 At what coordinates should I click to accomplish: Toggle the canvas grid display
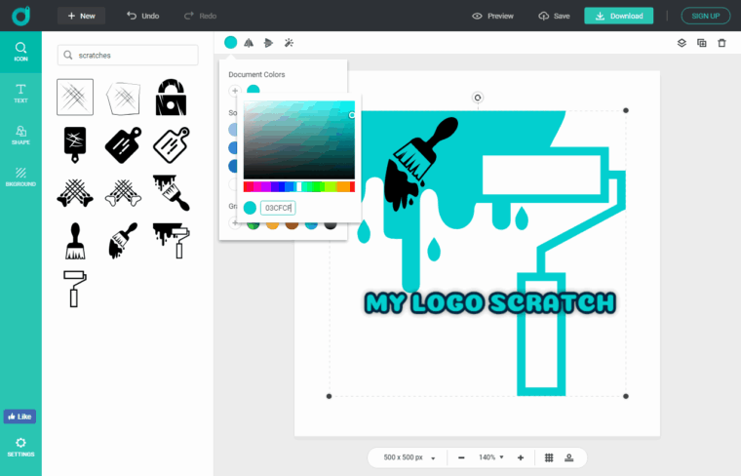pyautogui.click(x=549, y=457)
